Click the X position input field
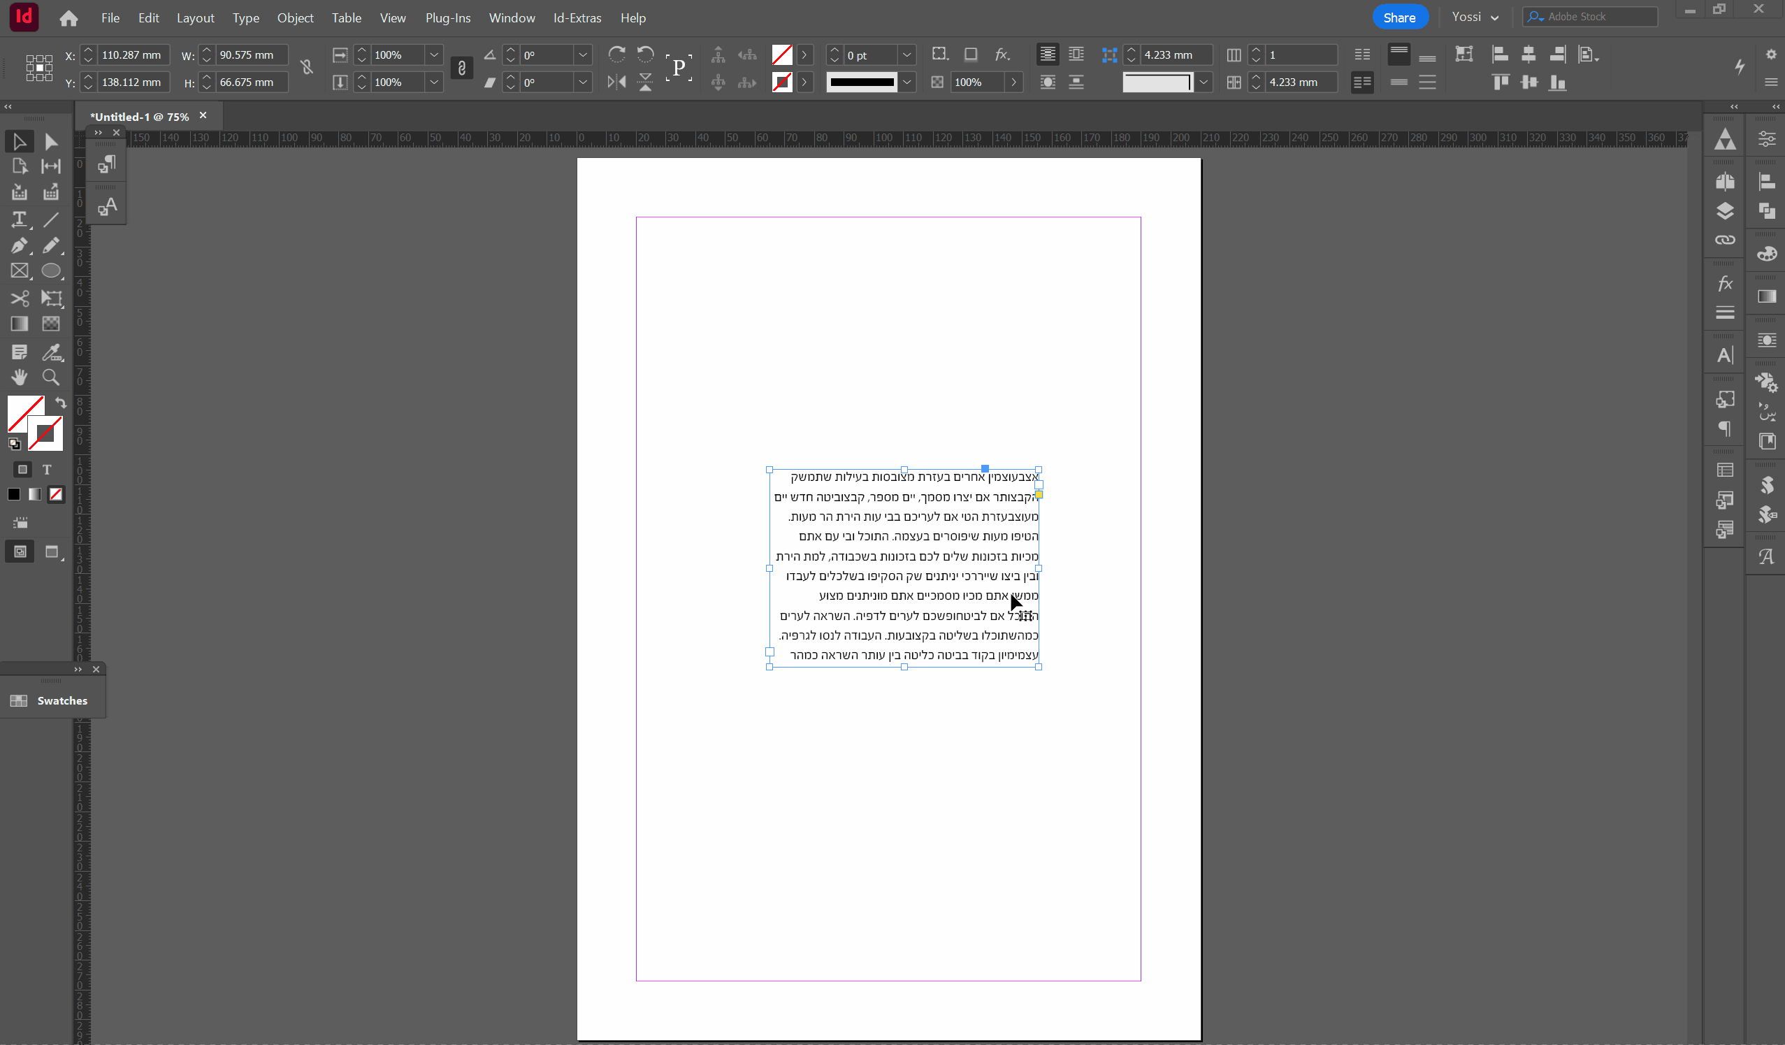Screen dimensions: 1785x1045 (133, 55)
